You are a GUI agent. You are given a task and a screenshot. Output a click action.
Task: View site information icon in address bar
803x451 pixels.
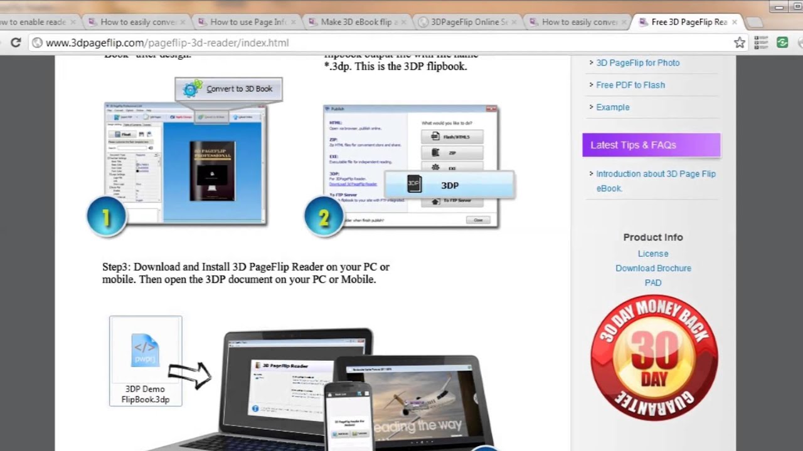[x=37, y=43]
